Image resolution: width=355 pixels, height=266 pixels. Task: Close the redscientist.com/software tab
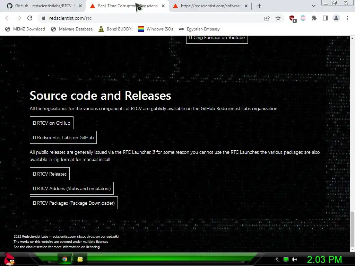point(246,6)
